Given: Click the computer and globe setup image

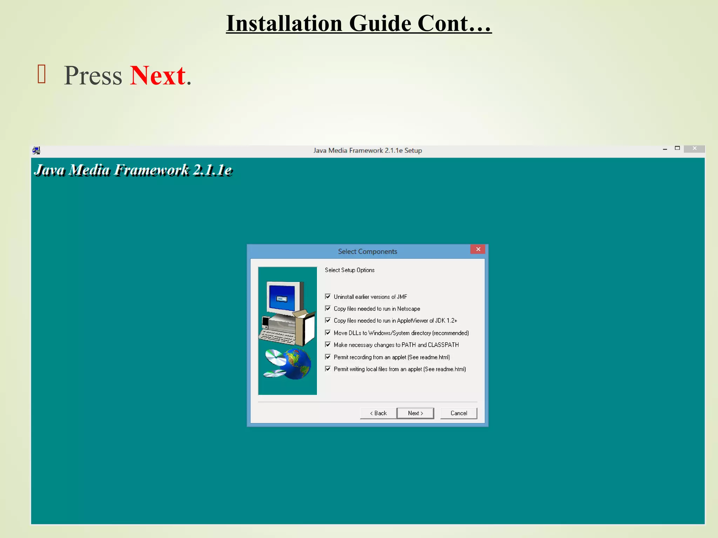Looking at the screenshot, I should pyautogui.click(x=287, y=331).
